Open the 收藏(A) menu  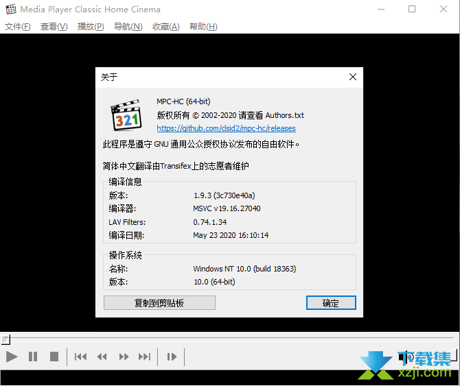165,27
